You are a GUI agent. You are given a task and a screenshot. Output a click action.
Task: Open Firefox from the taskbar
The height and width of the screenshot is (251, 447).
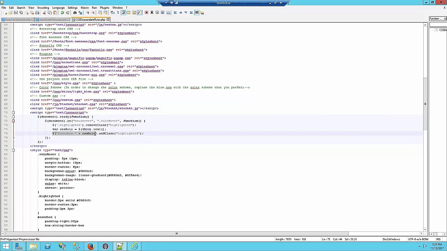tap(91, 247)
